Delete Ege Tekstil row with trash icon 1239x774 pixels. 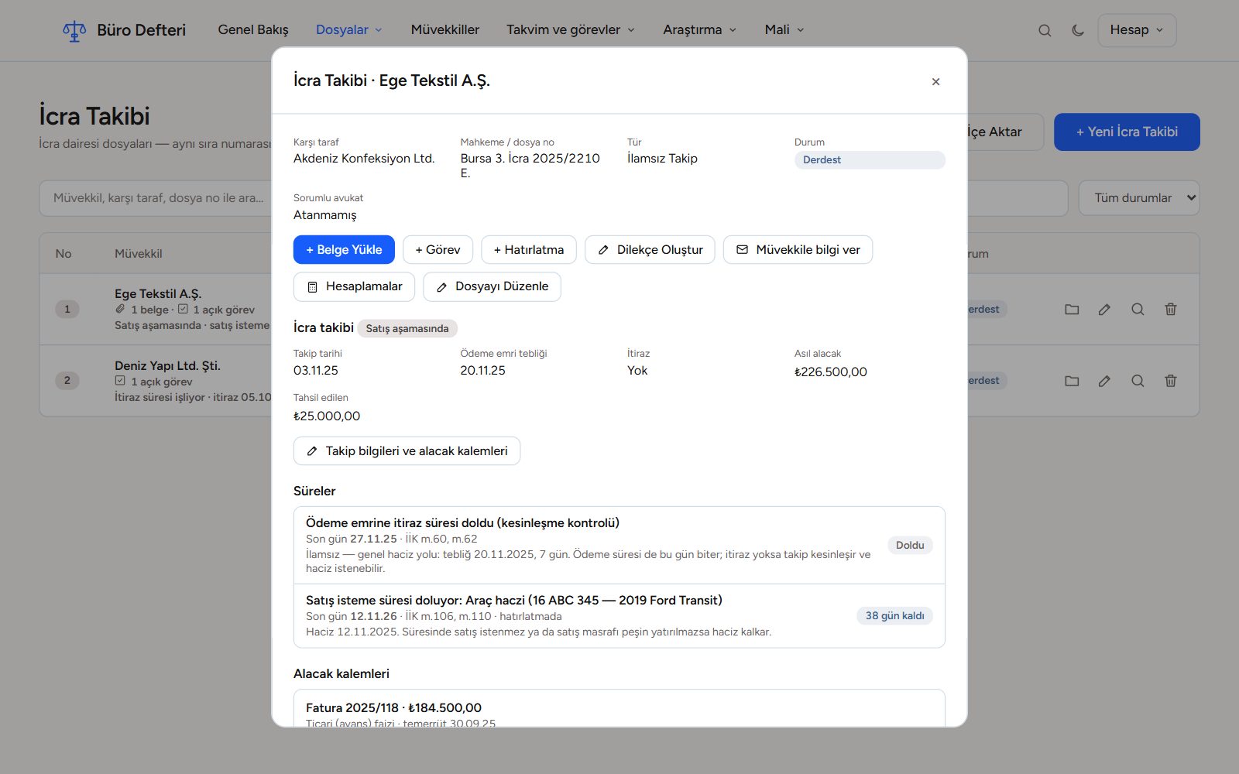1171,309
